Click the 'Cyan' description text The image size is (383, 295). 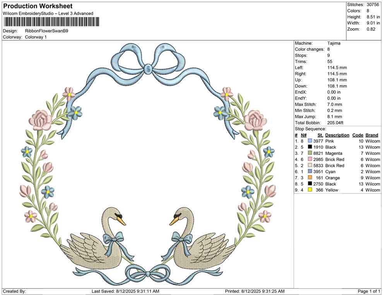(330, 172)
